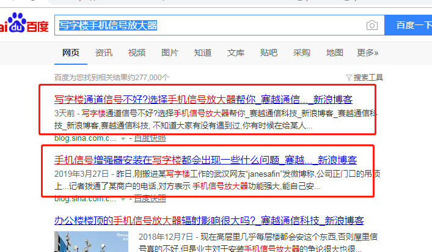The image size is (432, 252).
Task: Click snippet text starting with 2019年3月27日
Action: click(217, 180)
